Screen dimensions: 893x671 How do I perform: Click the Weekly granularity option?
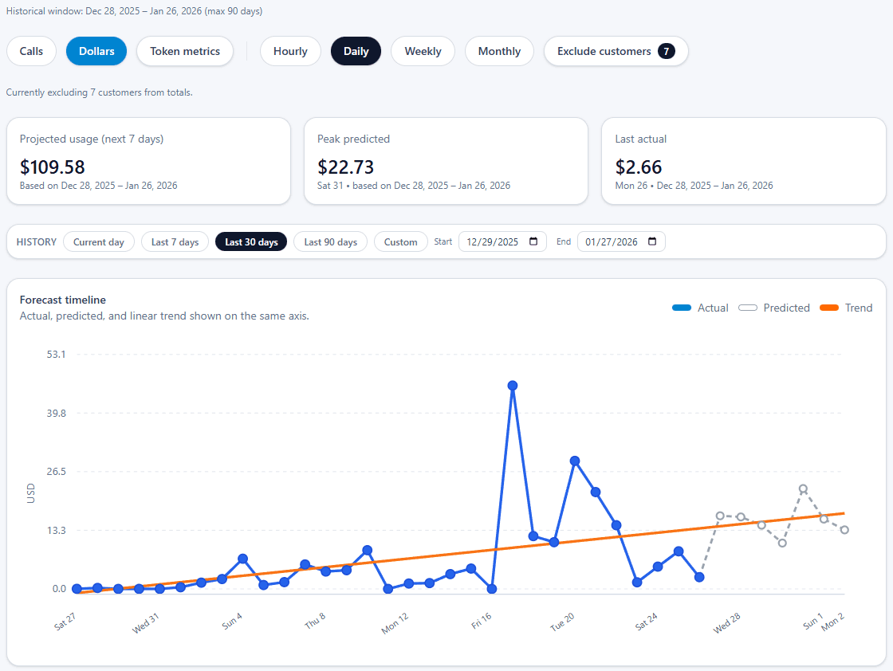423,50
